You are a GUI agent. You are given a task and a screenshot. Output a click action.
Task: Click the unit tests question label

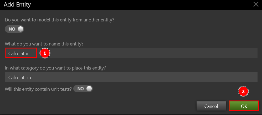[38, 89]
